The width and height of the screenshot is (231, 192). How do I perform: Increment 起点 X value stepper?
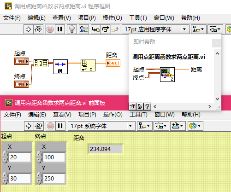(x=5, y=154)
